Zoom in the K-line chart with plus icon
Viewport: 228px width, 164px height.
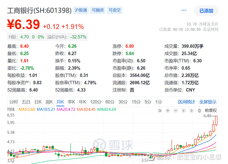[x=168, y=111]
